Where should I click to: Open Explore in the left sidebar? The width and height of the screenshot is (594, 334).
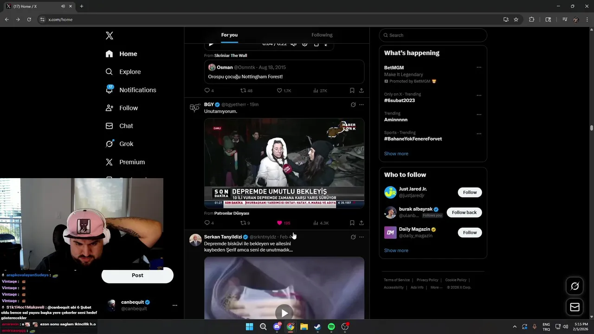point(123,72)
